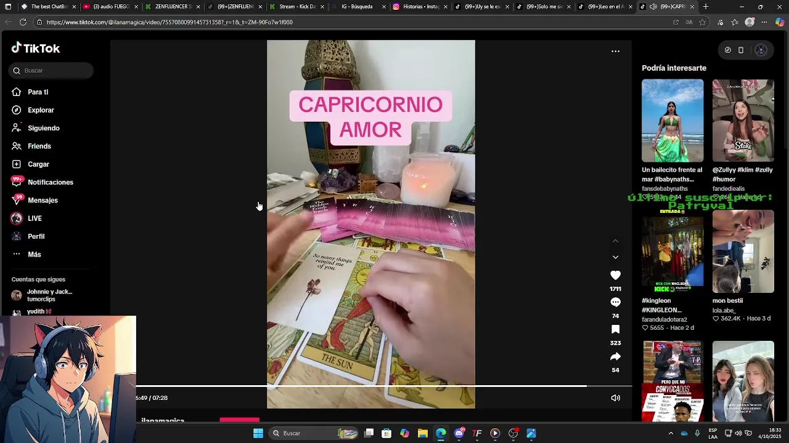This screenshot has width=789, height=443.
Task: Click 'Un bailecito frente al mar' caption
Action: click(672, 175)
